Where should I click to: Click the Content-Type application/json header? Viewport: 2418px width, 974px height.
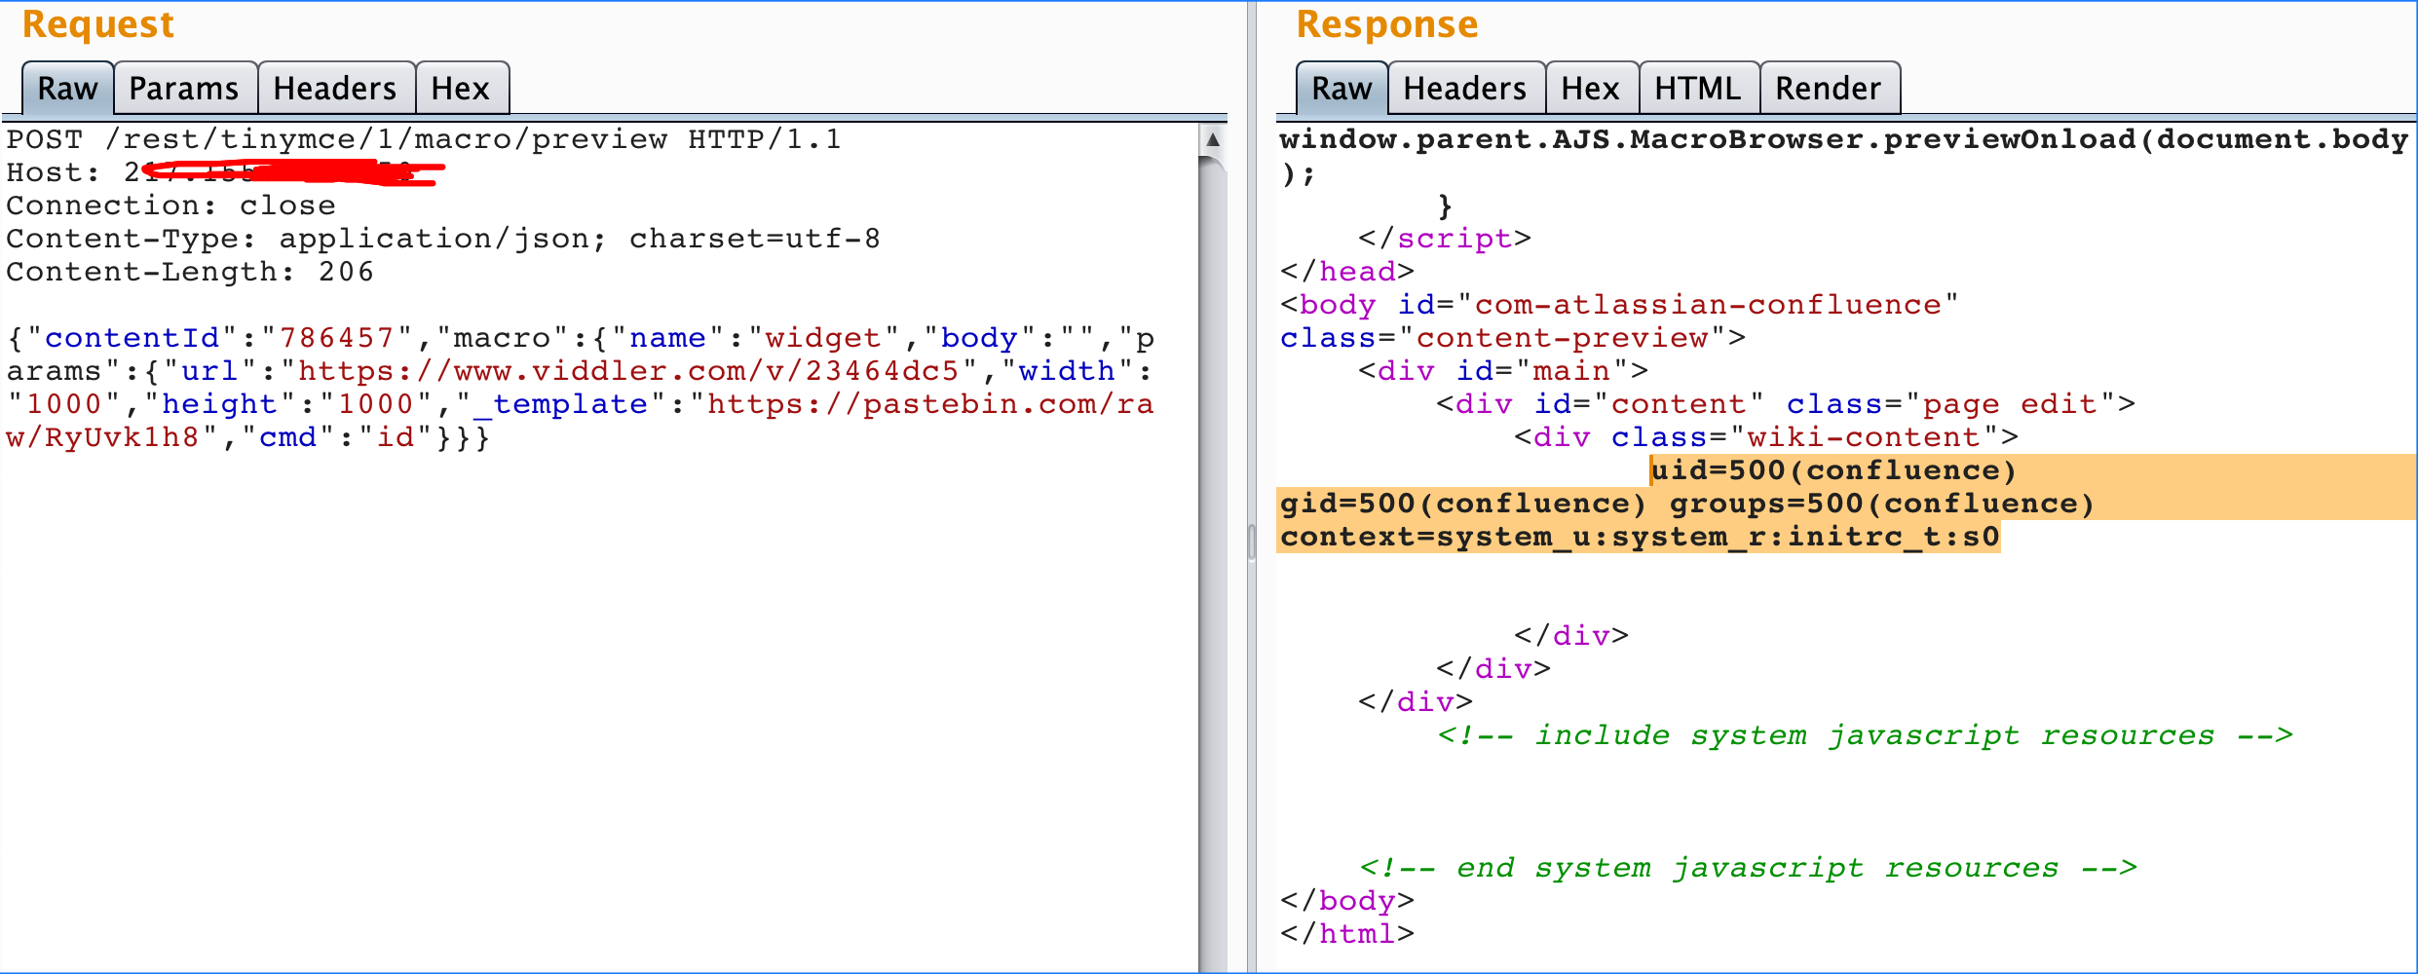pos(443,239)
